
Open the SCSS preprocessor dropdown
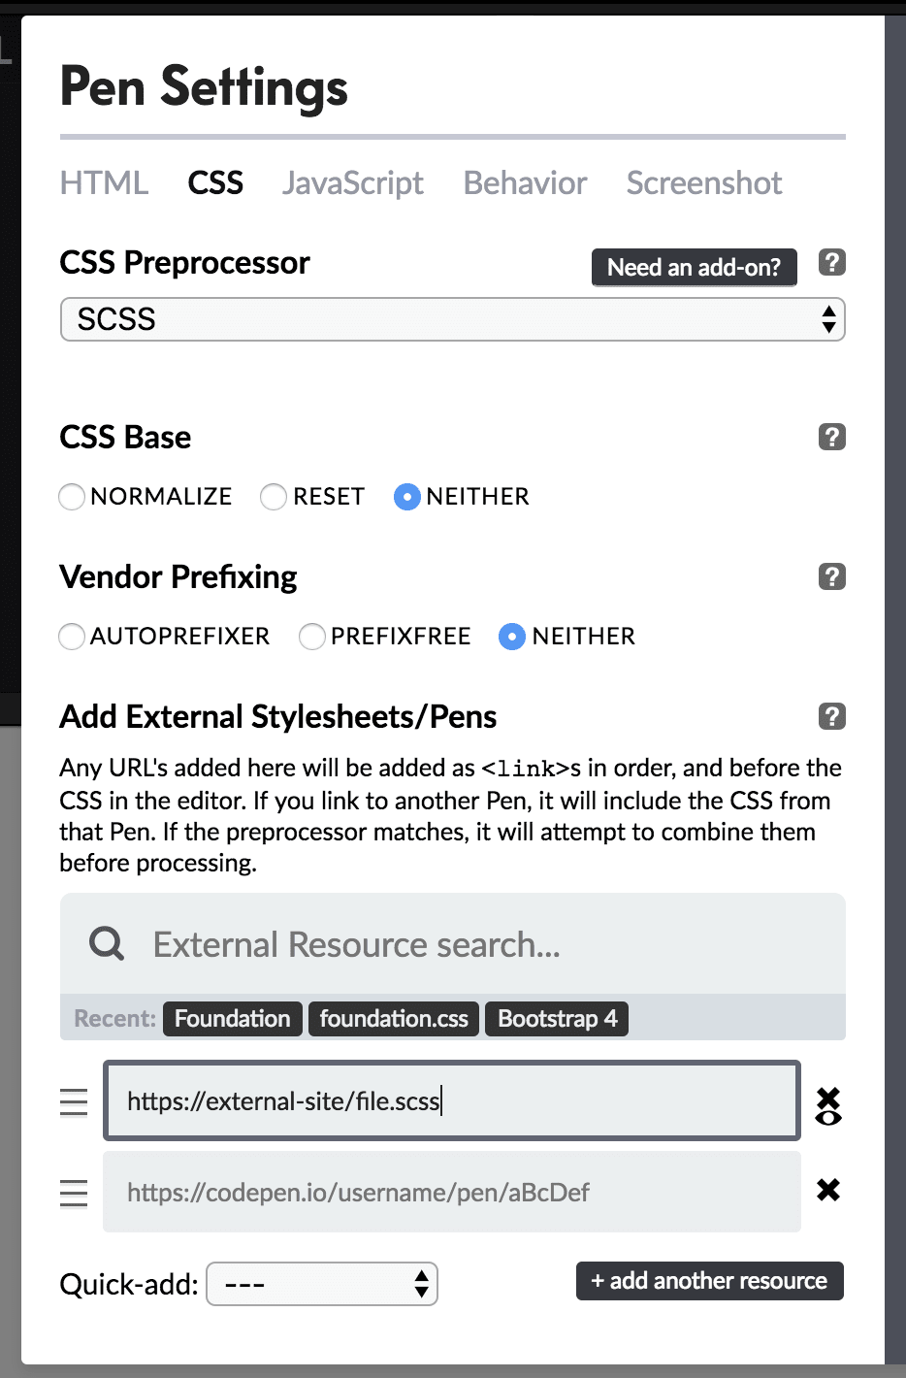[x=452, y=319]
